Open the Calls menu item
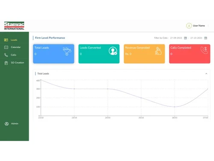 (13, 55)
